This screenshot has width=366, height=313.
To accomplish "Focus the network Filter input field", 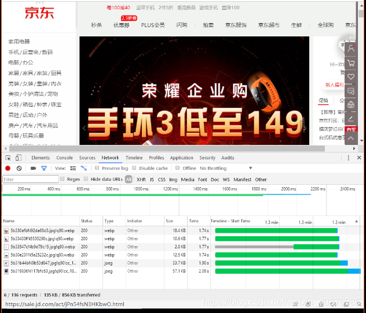I will pos(30,180).
